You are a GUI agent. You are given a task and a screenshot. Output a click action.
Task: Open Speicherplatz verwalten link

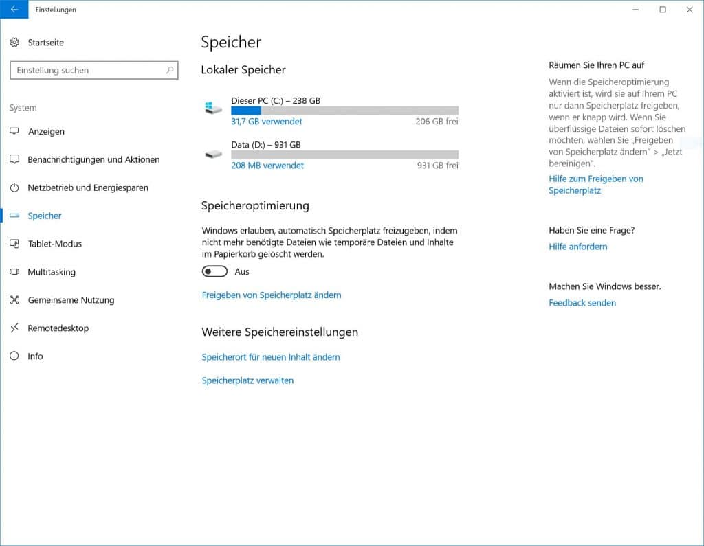tap(247, 380)
